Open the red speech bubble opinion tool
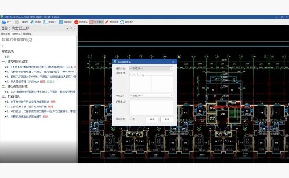 76,22
